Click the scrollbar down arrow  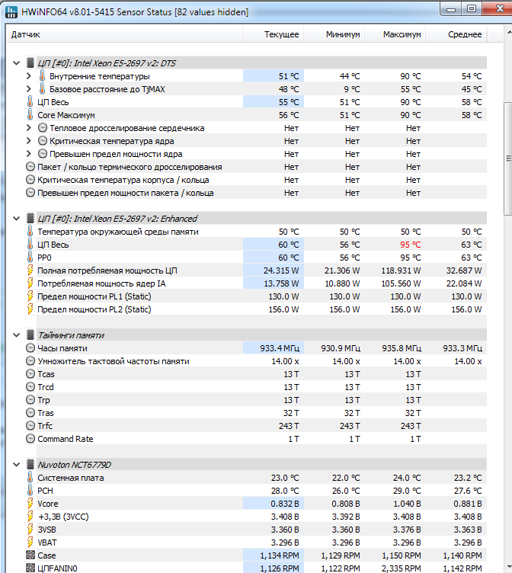click(x=509, y=568)
